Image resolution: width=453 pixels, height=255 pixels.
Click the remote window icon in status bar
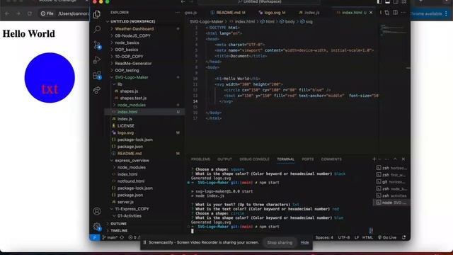coord(94,237)
